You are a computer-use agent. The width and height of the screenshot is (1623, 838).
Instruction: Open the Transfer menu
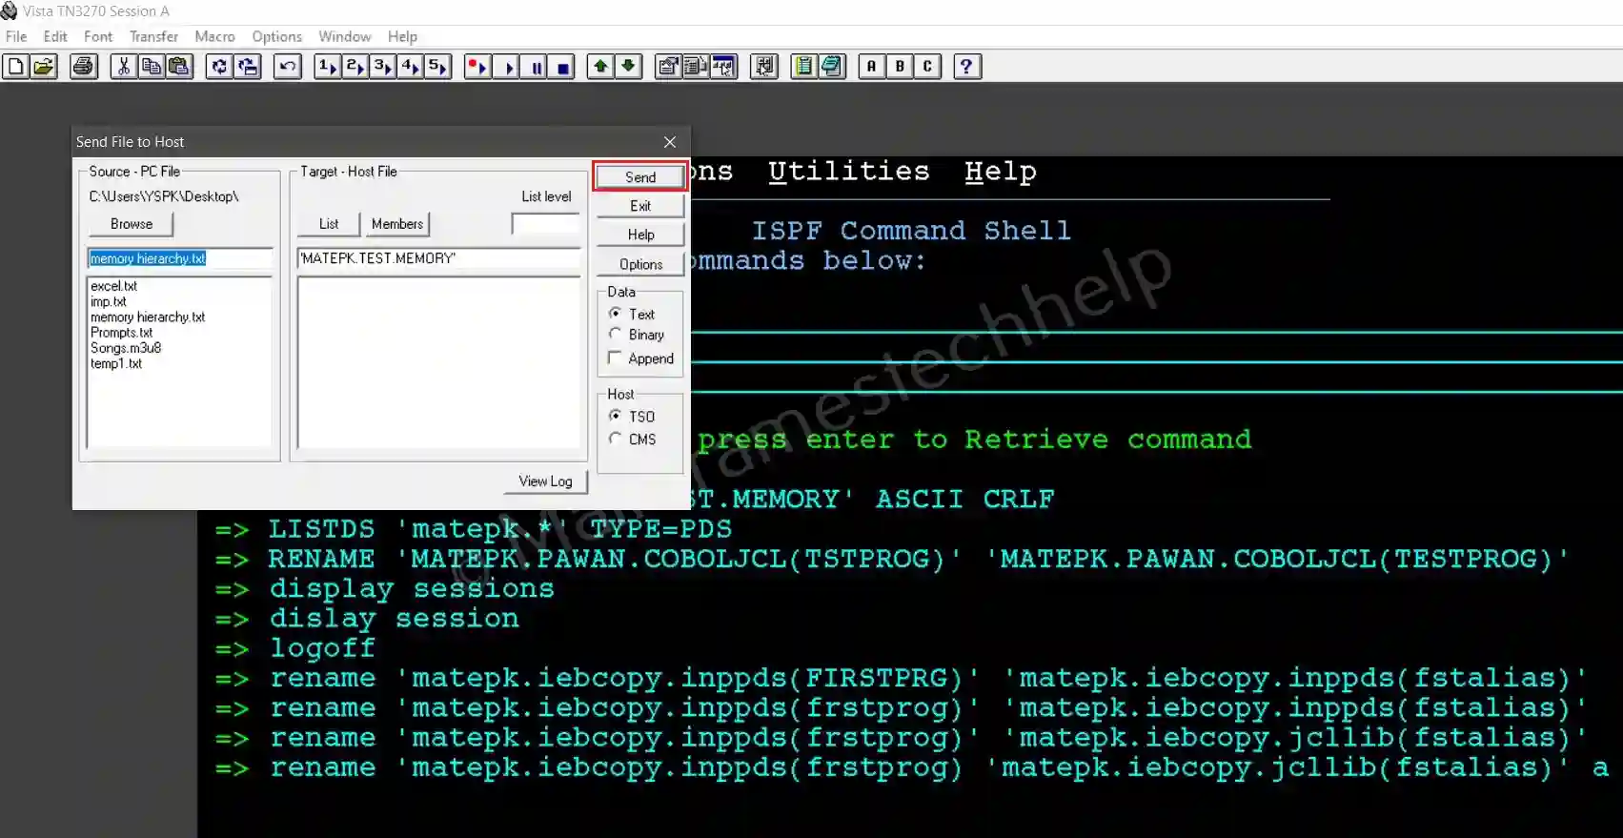pyautogui.click(x=153, y=36)
